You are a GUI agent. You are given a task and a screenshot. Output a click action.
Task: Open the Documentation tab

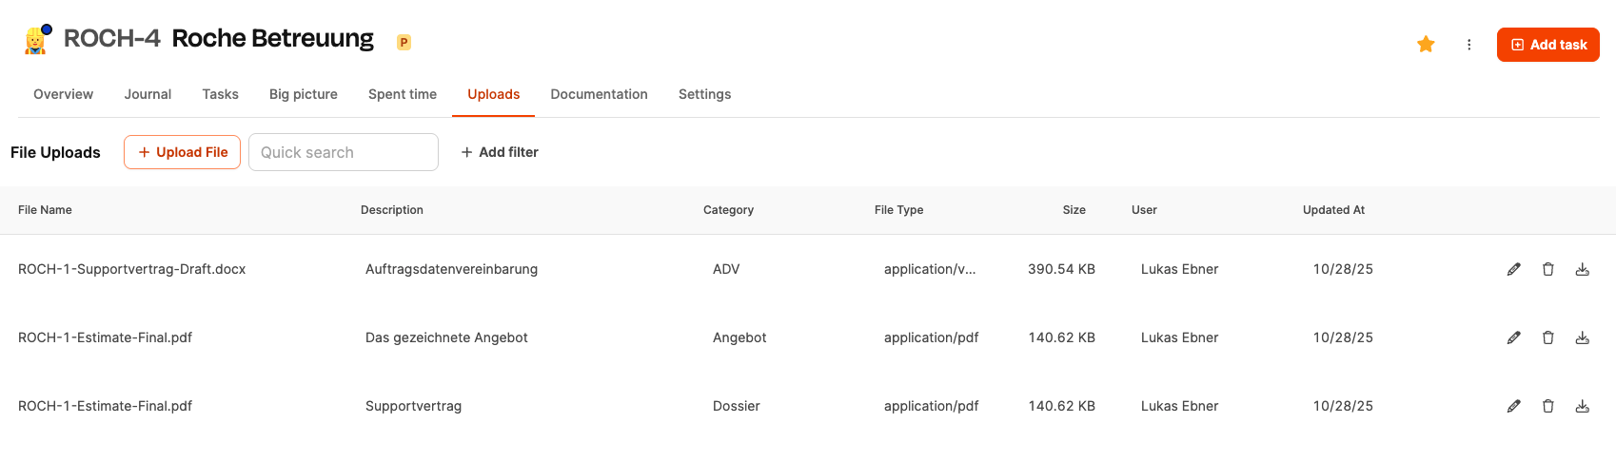point(599,94)
